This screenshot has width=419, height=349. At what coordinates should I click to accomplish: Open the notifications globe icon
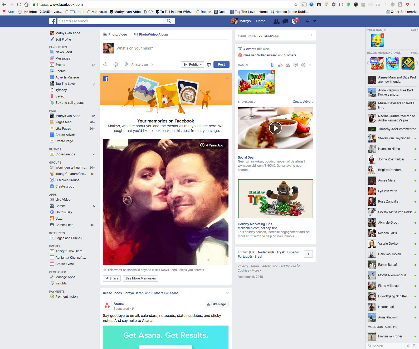(294, 21)
